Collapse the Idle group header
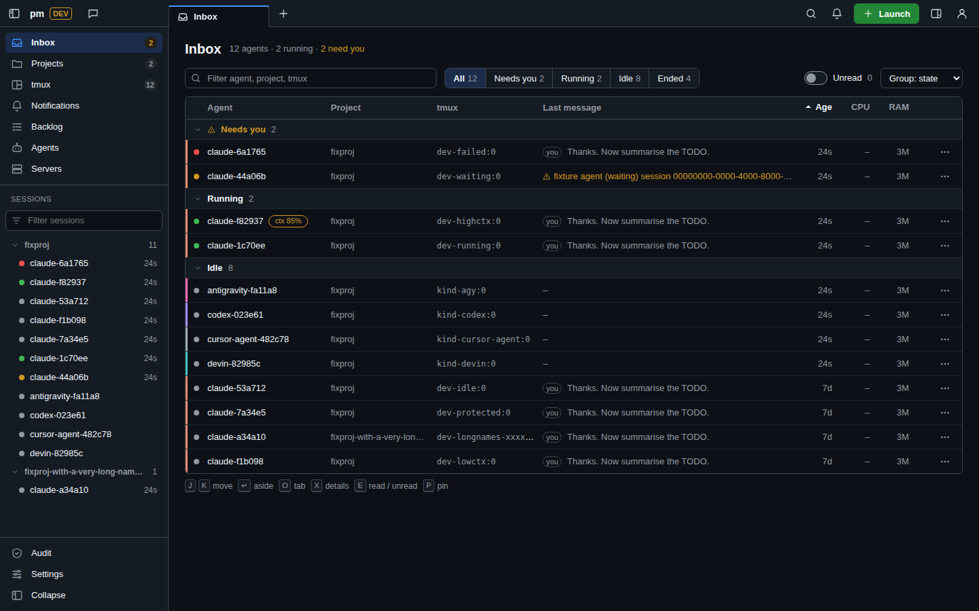 198,268
